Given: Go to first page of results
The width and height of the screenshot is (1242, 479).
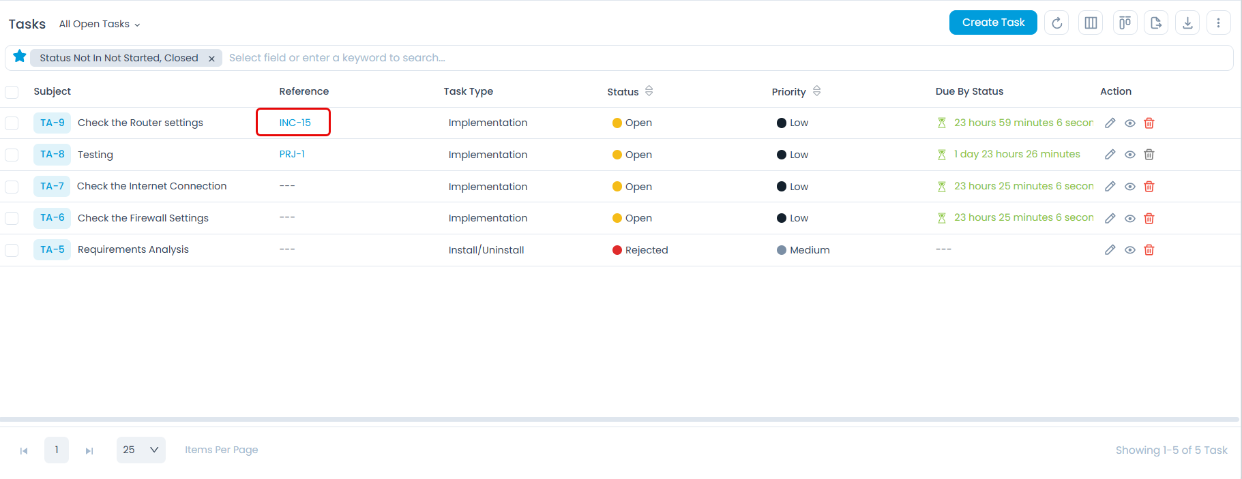Looking at the screenshot, I should pyautogui.click(x=24, y=450).
